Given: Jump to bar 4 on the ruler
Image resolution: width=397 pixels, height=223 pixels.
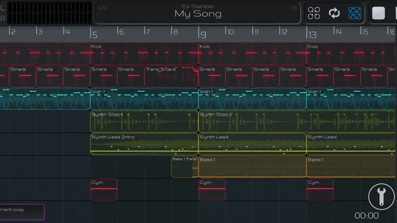Looking at the screenshot, I should [66, 31].
